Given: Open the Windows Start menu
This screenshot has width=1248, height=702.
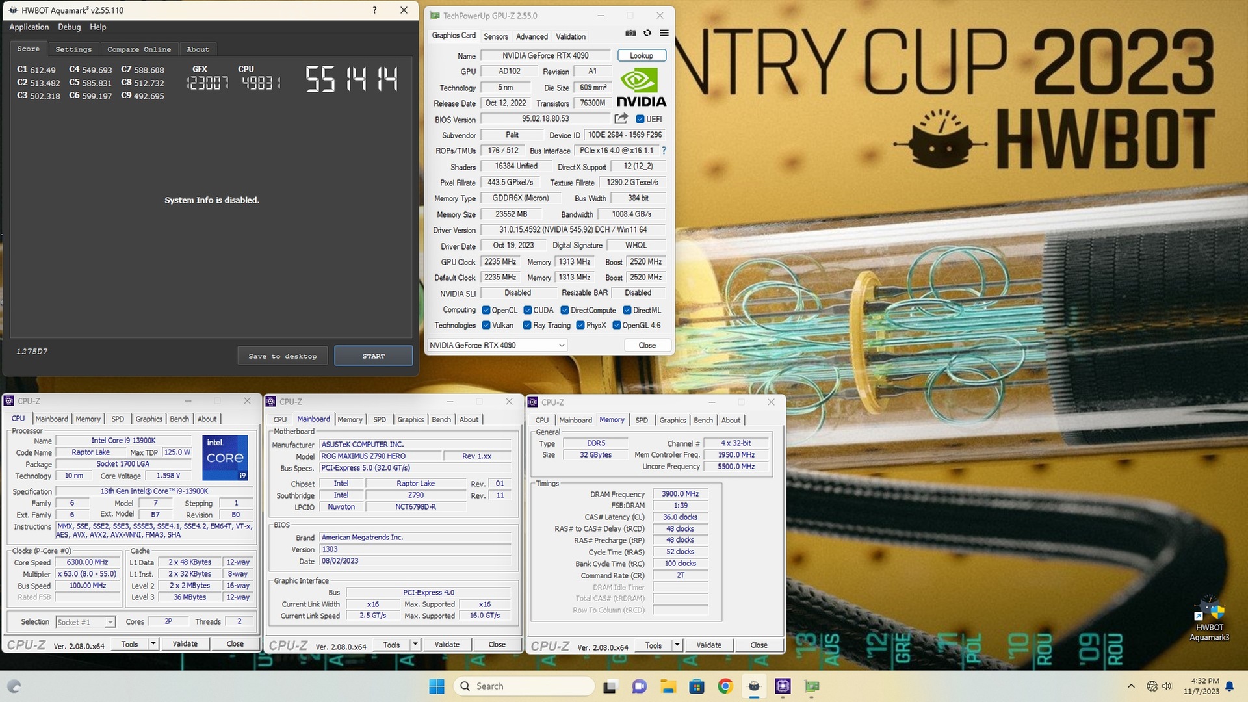Looking at the screenshot, I should coord(437,686).
